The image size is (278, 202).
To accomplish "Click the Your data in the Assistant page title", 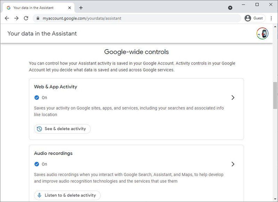I will tap(42, 34).
